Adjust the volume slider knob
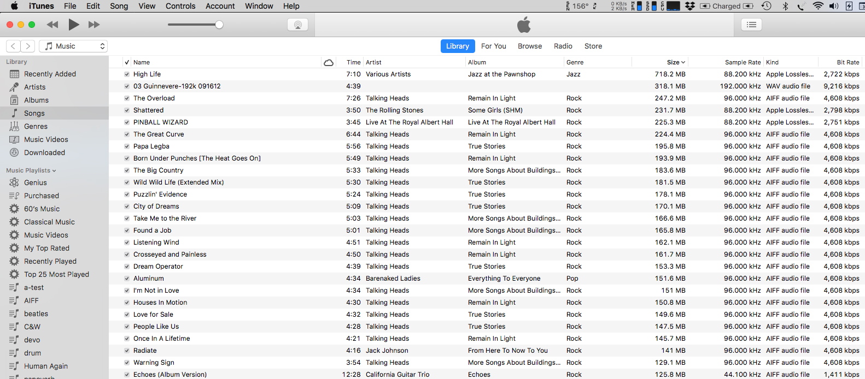This screenshot has height=379, width=865. point(219,25)
